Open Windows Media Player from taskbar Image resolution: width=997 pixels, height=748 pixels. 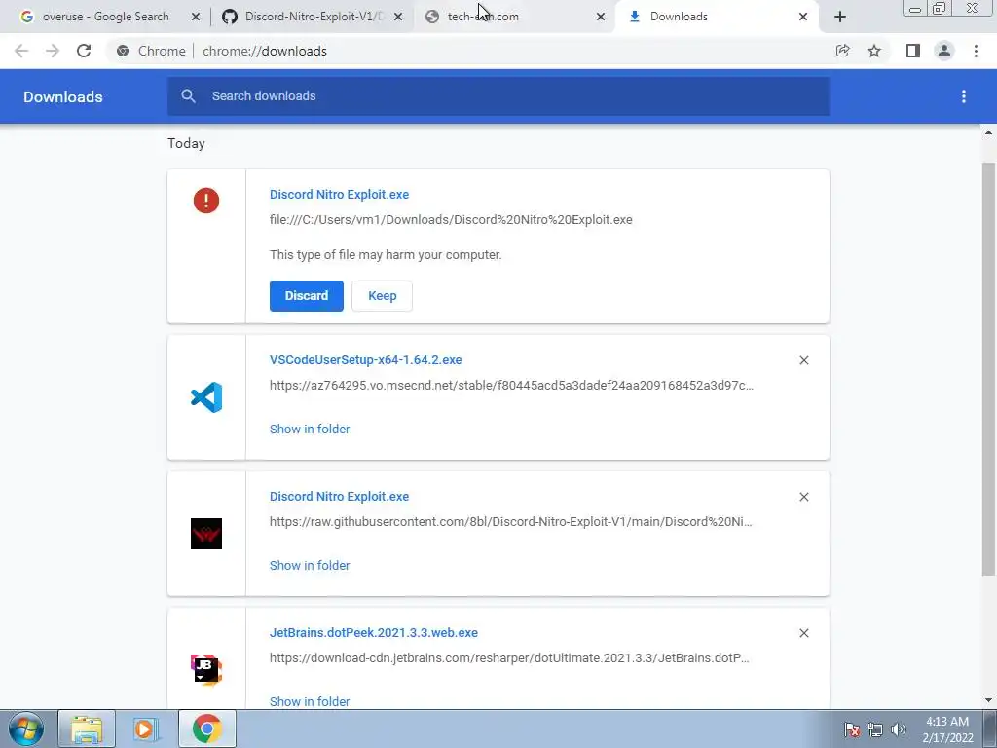click(145, 729)
